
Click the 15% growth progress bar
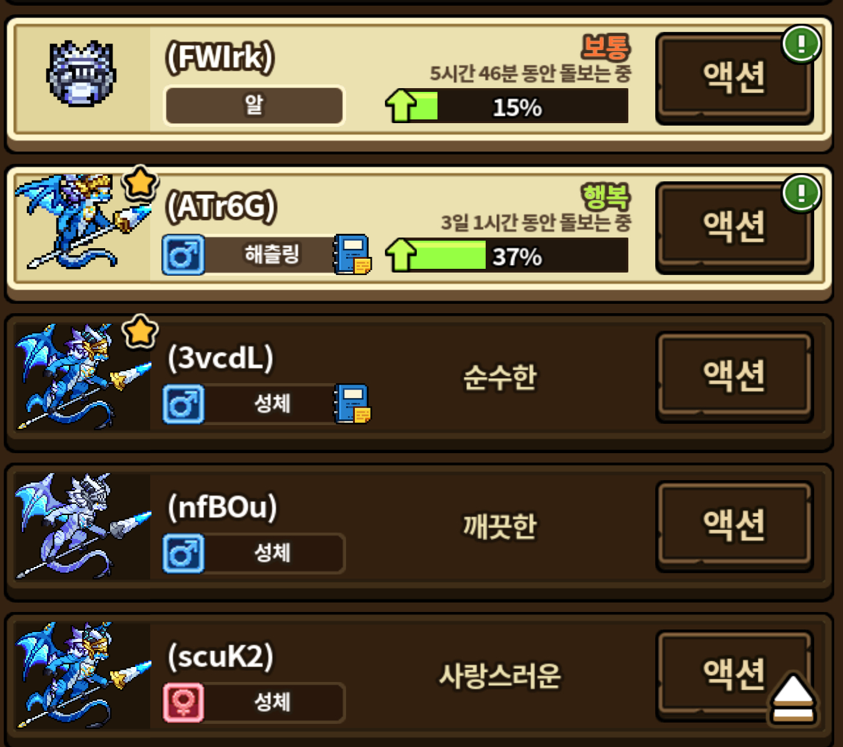pyautogui.click(x=506, y=106)
